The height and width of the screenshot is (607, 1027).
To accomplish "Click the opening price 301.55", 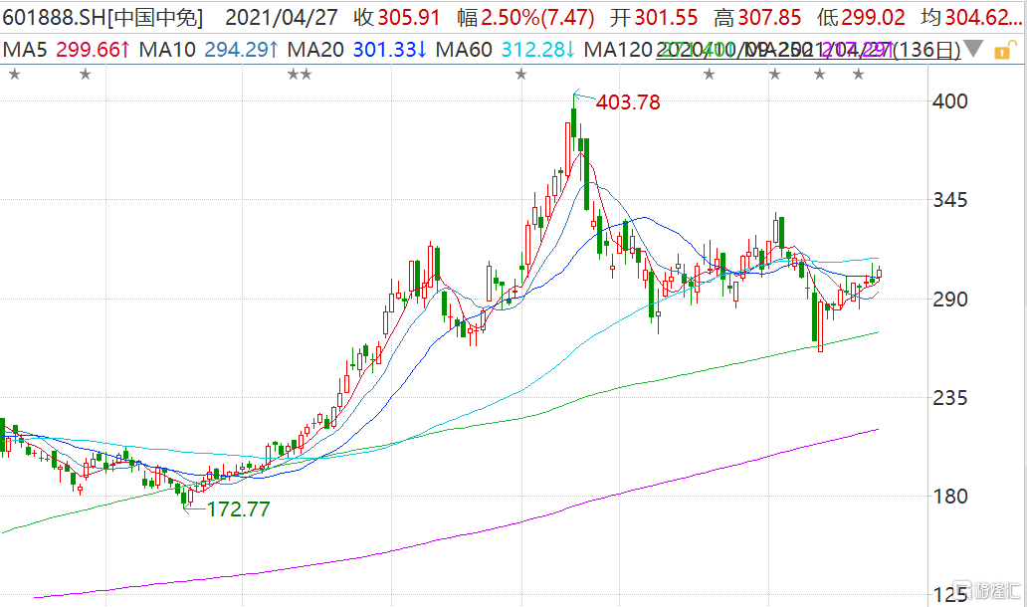I will point(666,18).
